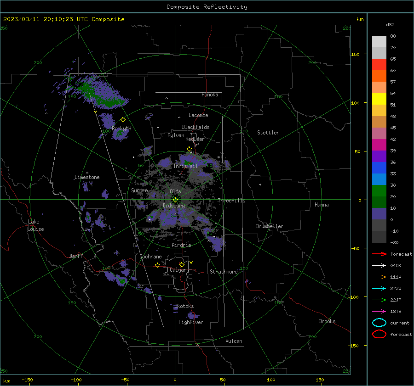Image resolution: width=414 pixels, height=386 pixels.
Task: Click the yellow diamond marker near Cochrane
Action: 157,265
